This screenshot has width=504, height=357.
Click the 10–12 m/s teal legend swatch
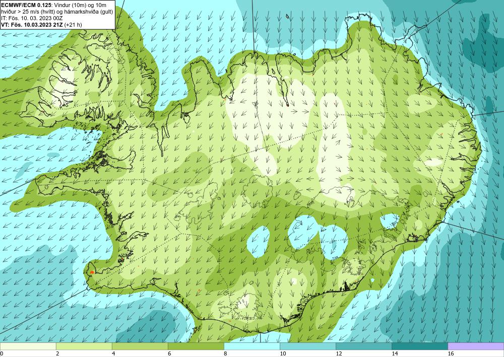[x=307, y=346]
